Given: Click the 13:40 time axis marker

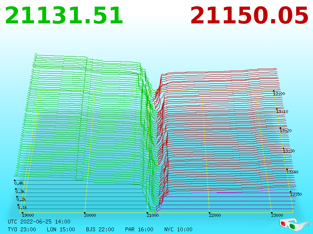Looking at the screenshot, I should 292,172.
